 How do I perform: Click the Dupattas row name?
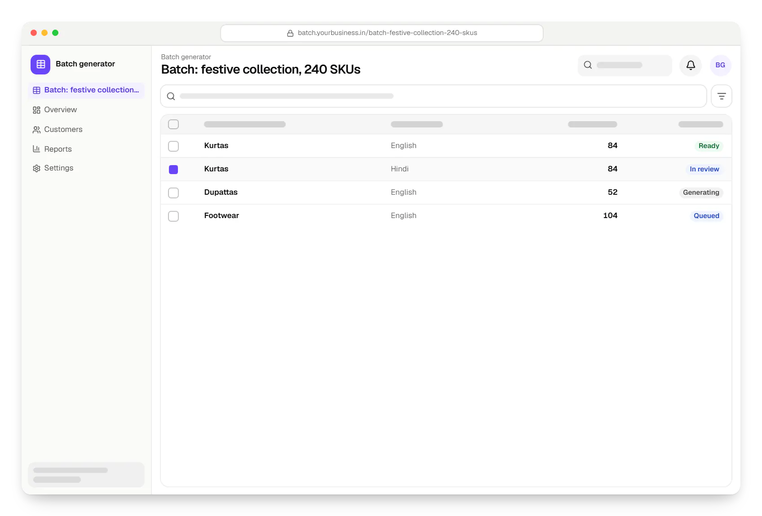click(x=221, y=192)
